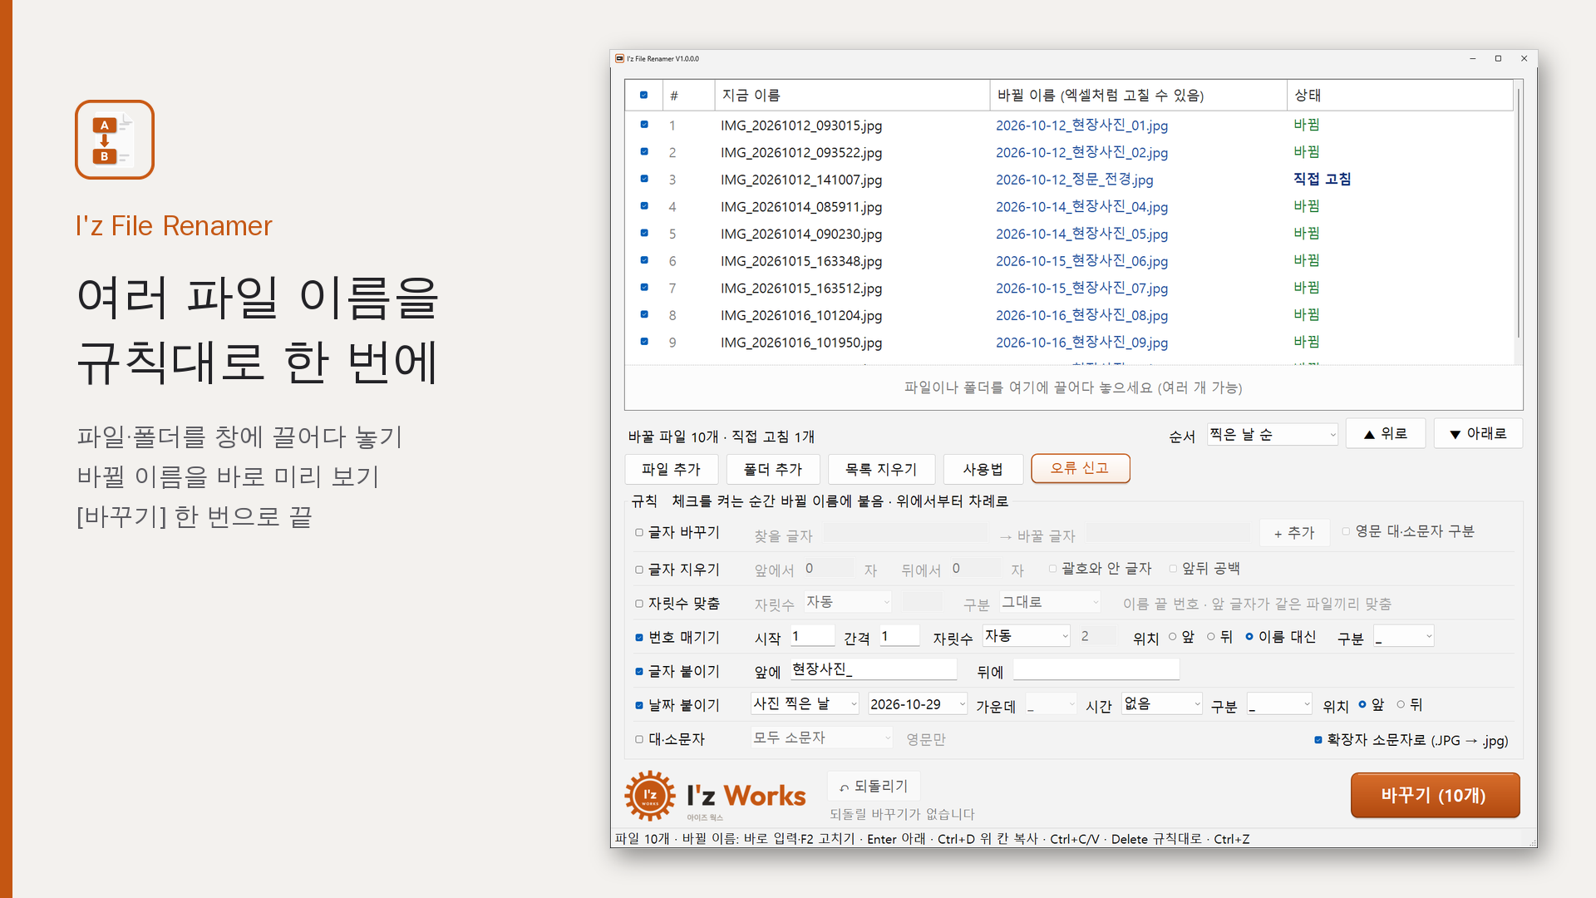Click the 되돌리기 undo button

[x=874, y=786]
